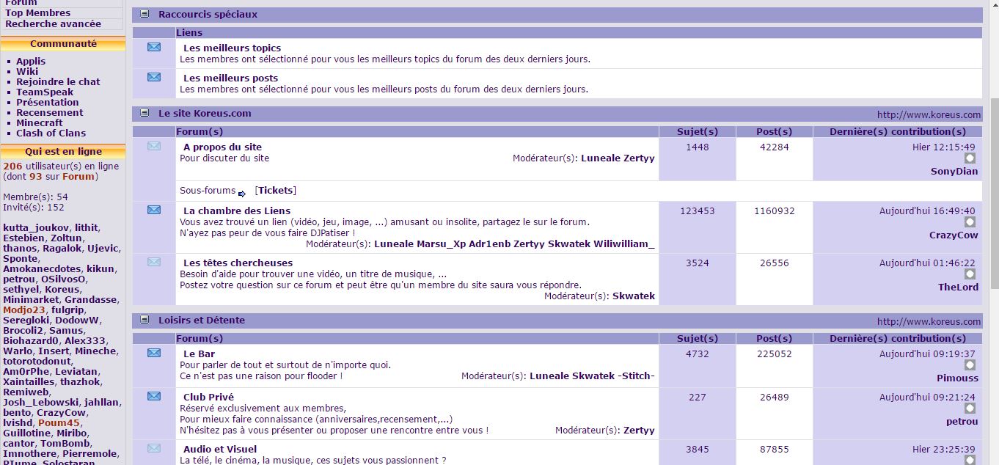
Task: Open Minecraft link in Communauté list
Action: pos(40,122)
